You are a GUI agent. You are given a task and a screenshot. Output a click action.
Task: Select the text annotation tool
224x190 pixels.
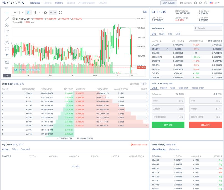pyautogui.click(x=7, y=36)
